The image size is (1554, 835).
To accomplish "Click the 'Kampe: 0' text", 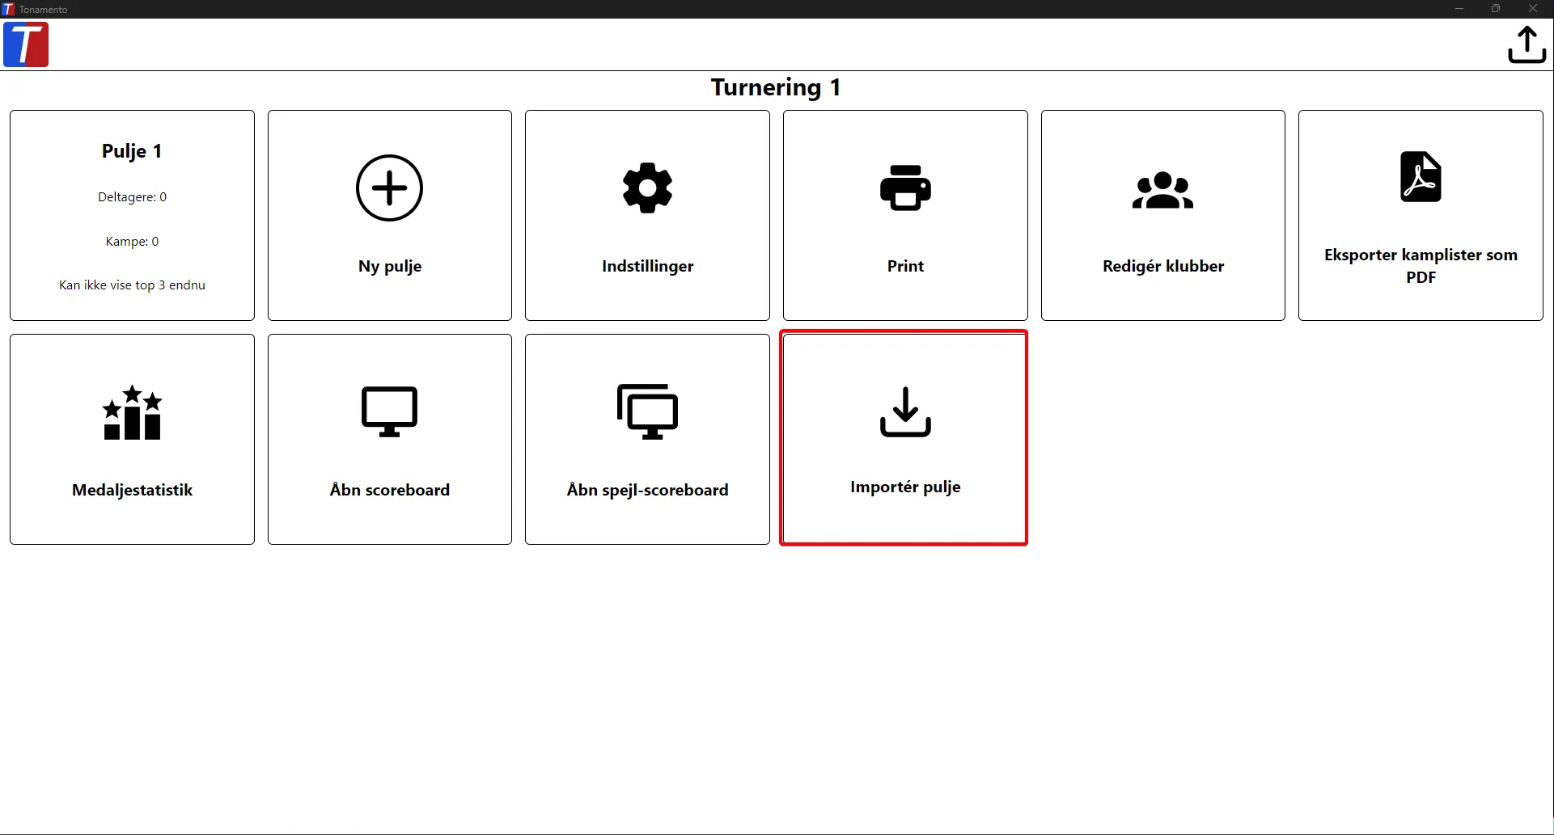I will click(132, 241).
